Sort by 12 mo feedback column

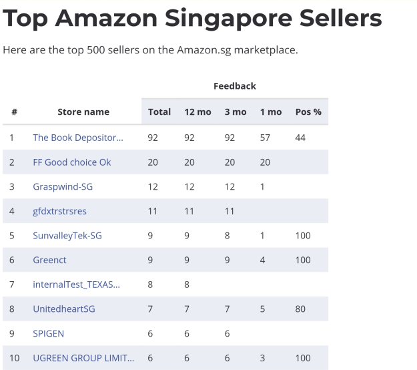pos(197,112)
